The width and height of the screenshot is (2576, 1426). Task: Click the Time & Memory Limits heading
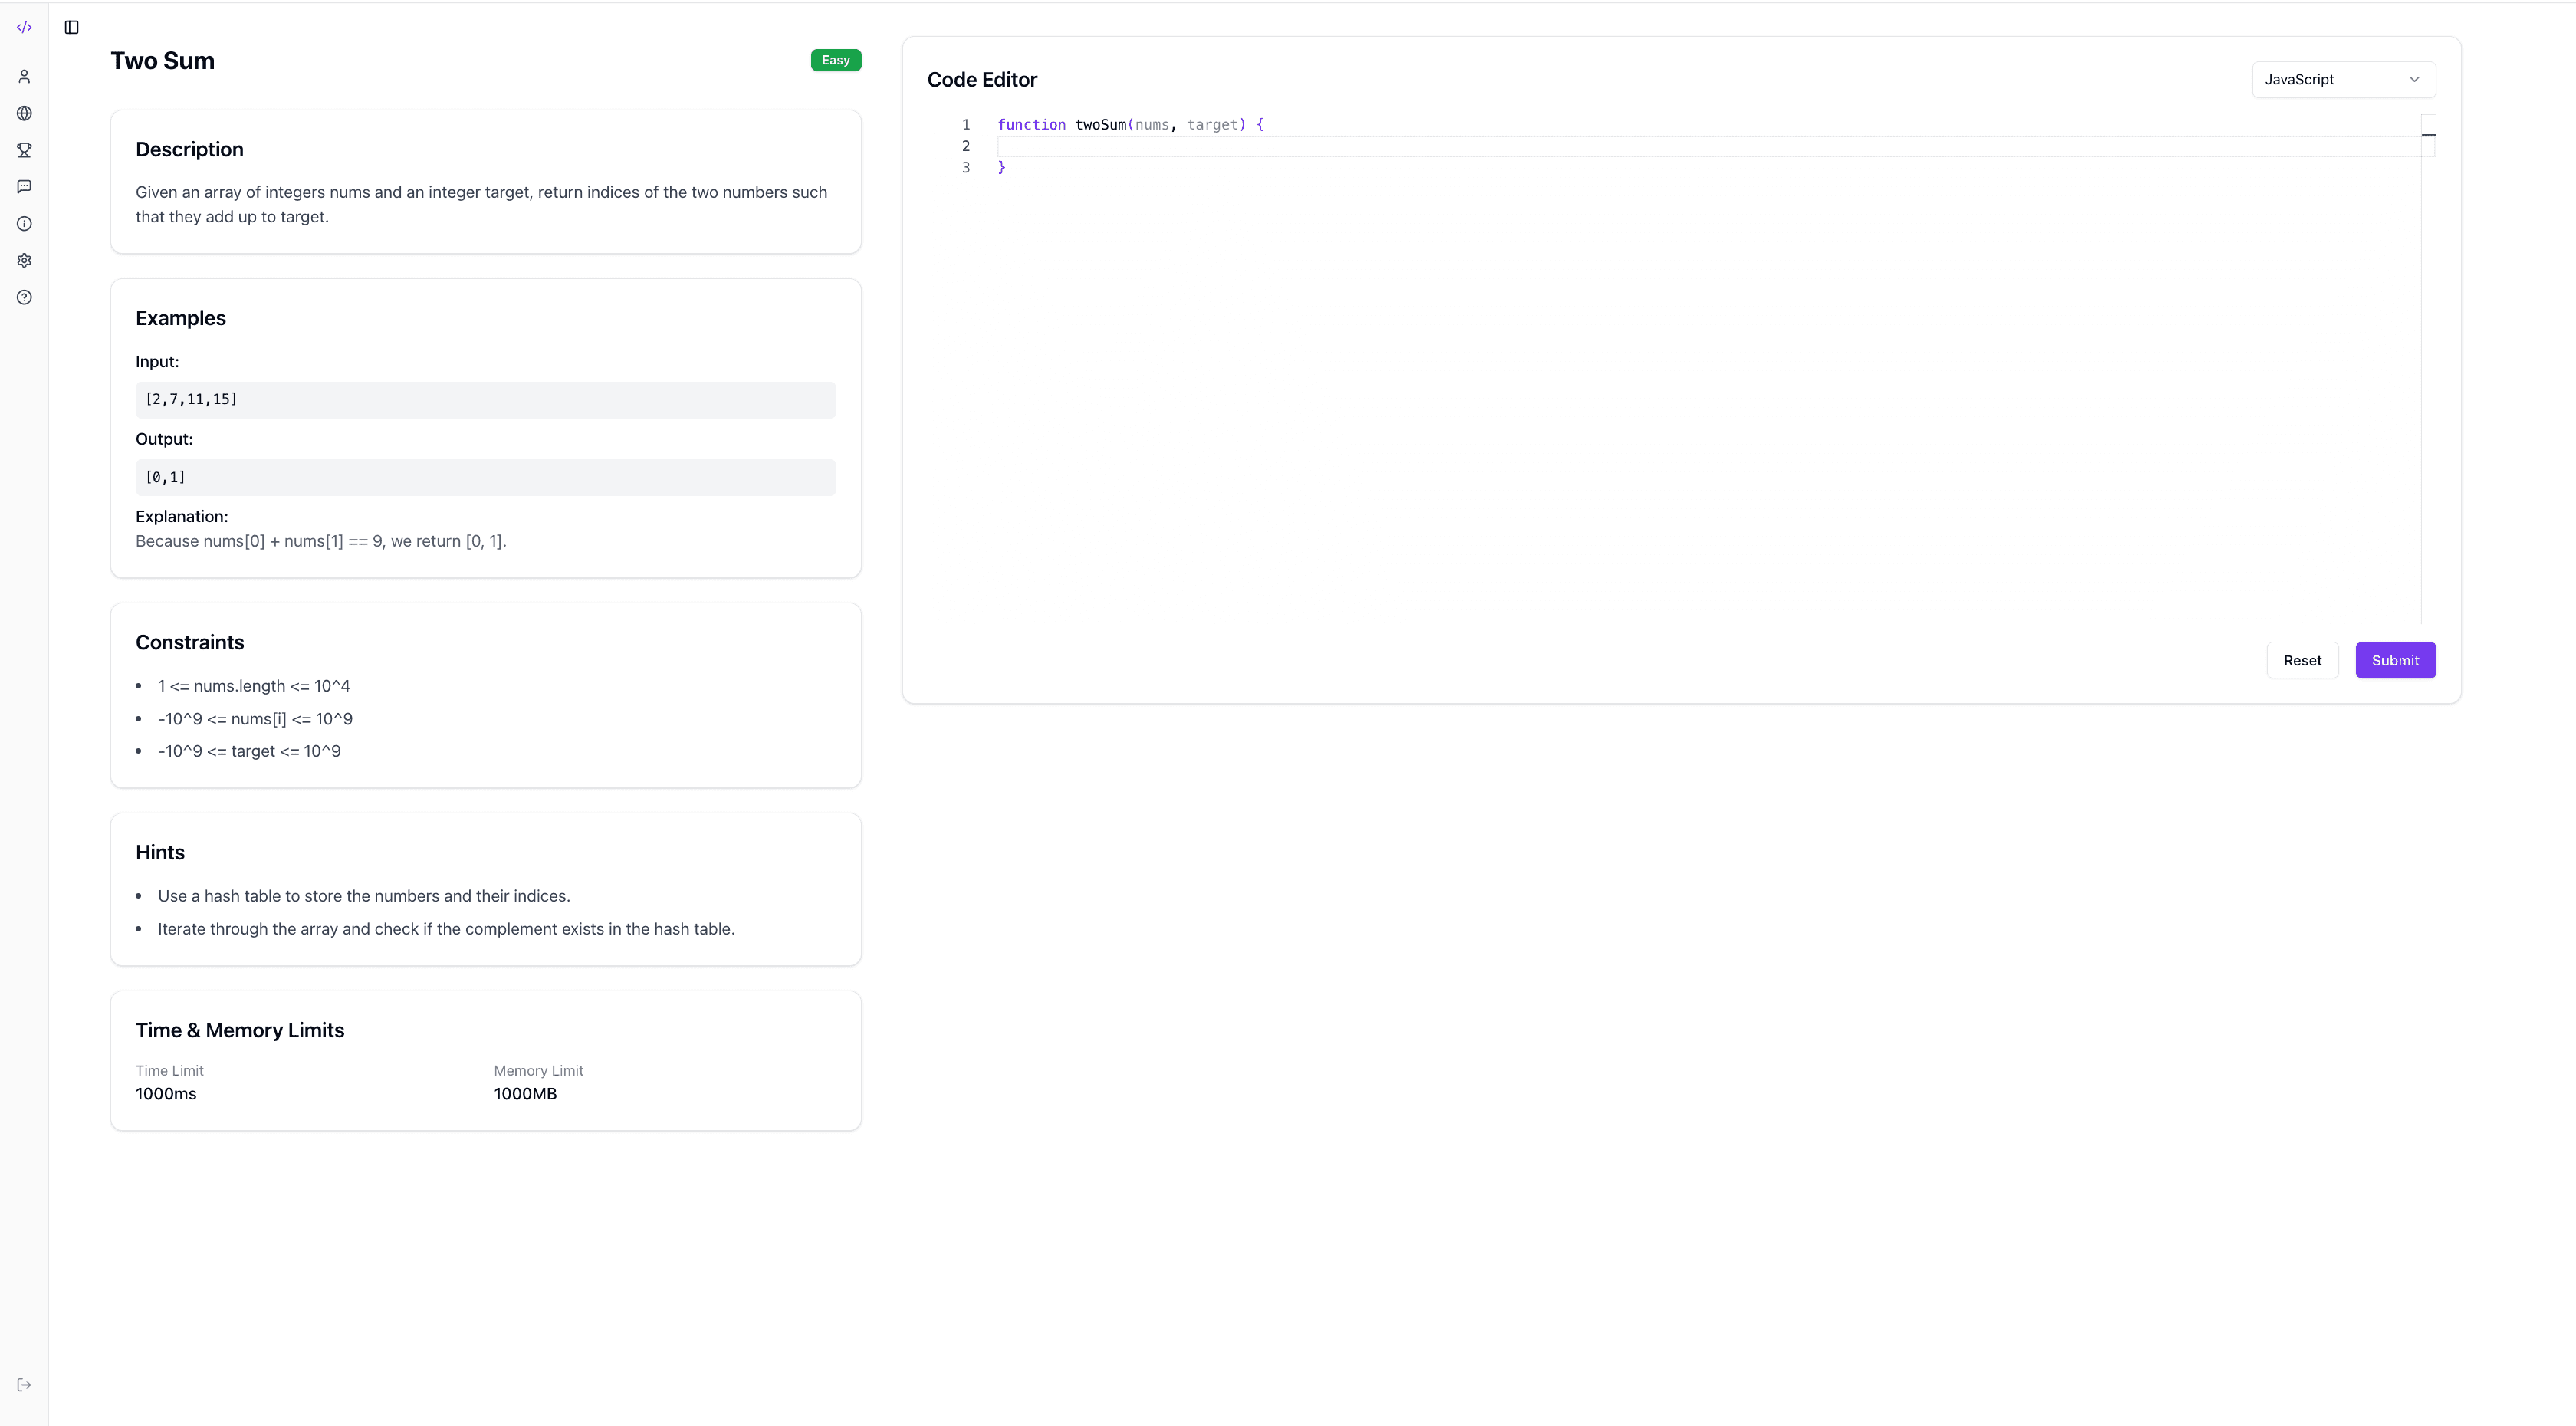pyautogui.click(x=239, y=1030)
